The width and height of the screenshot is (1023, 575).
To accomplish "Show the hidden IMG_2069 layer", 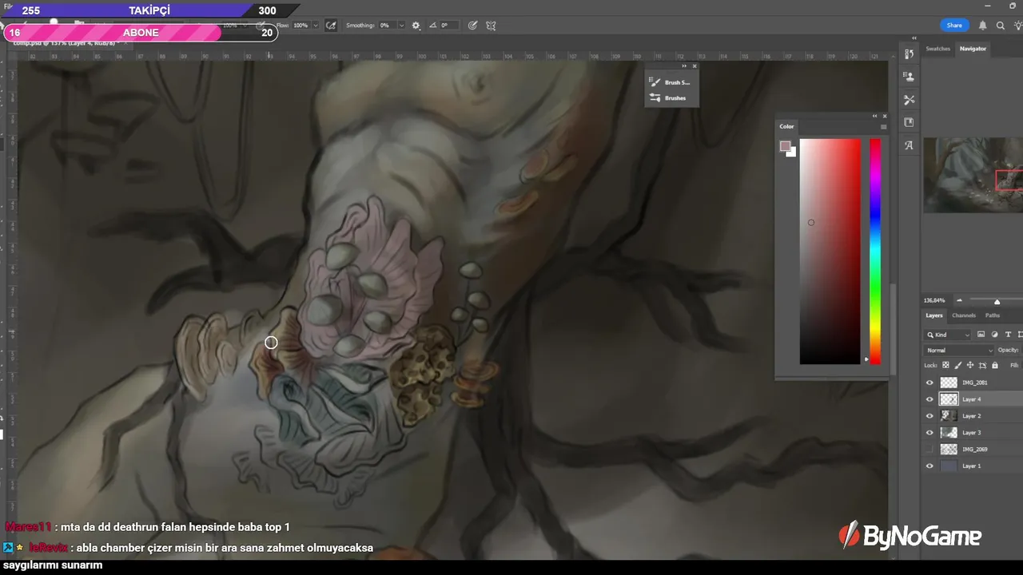I will tap(929, 450).
